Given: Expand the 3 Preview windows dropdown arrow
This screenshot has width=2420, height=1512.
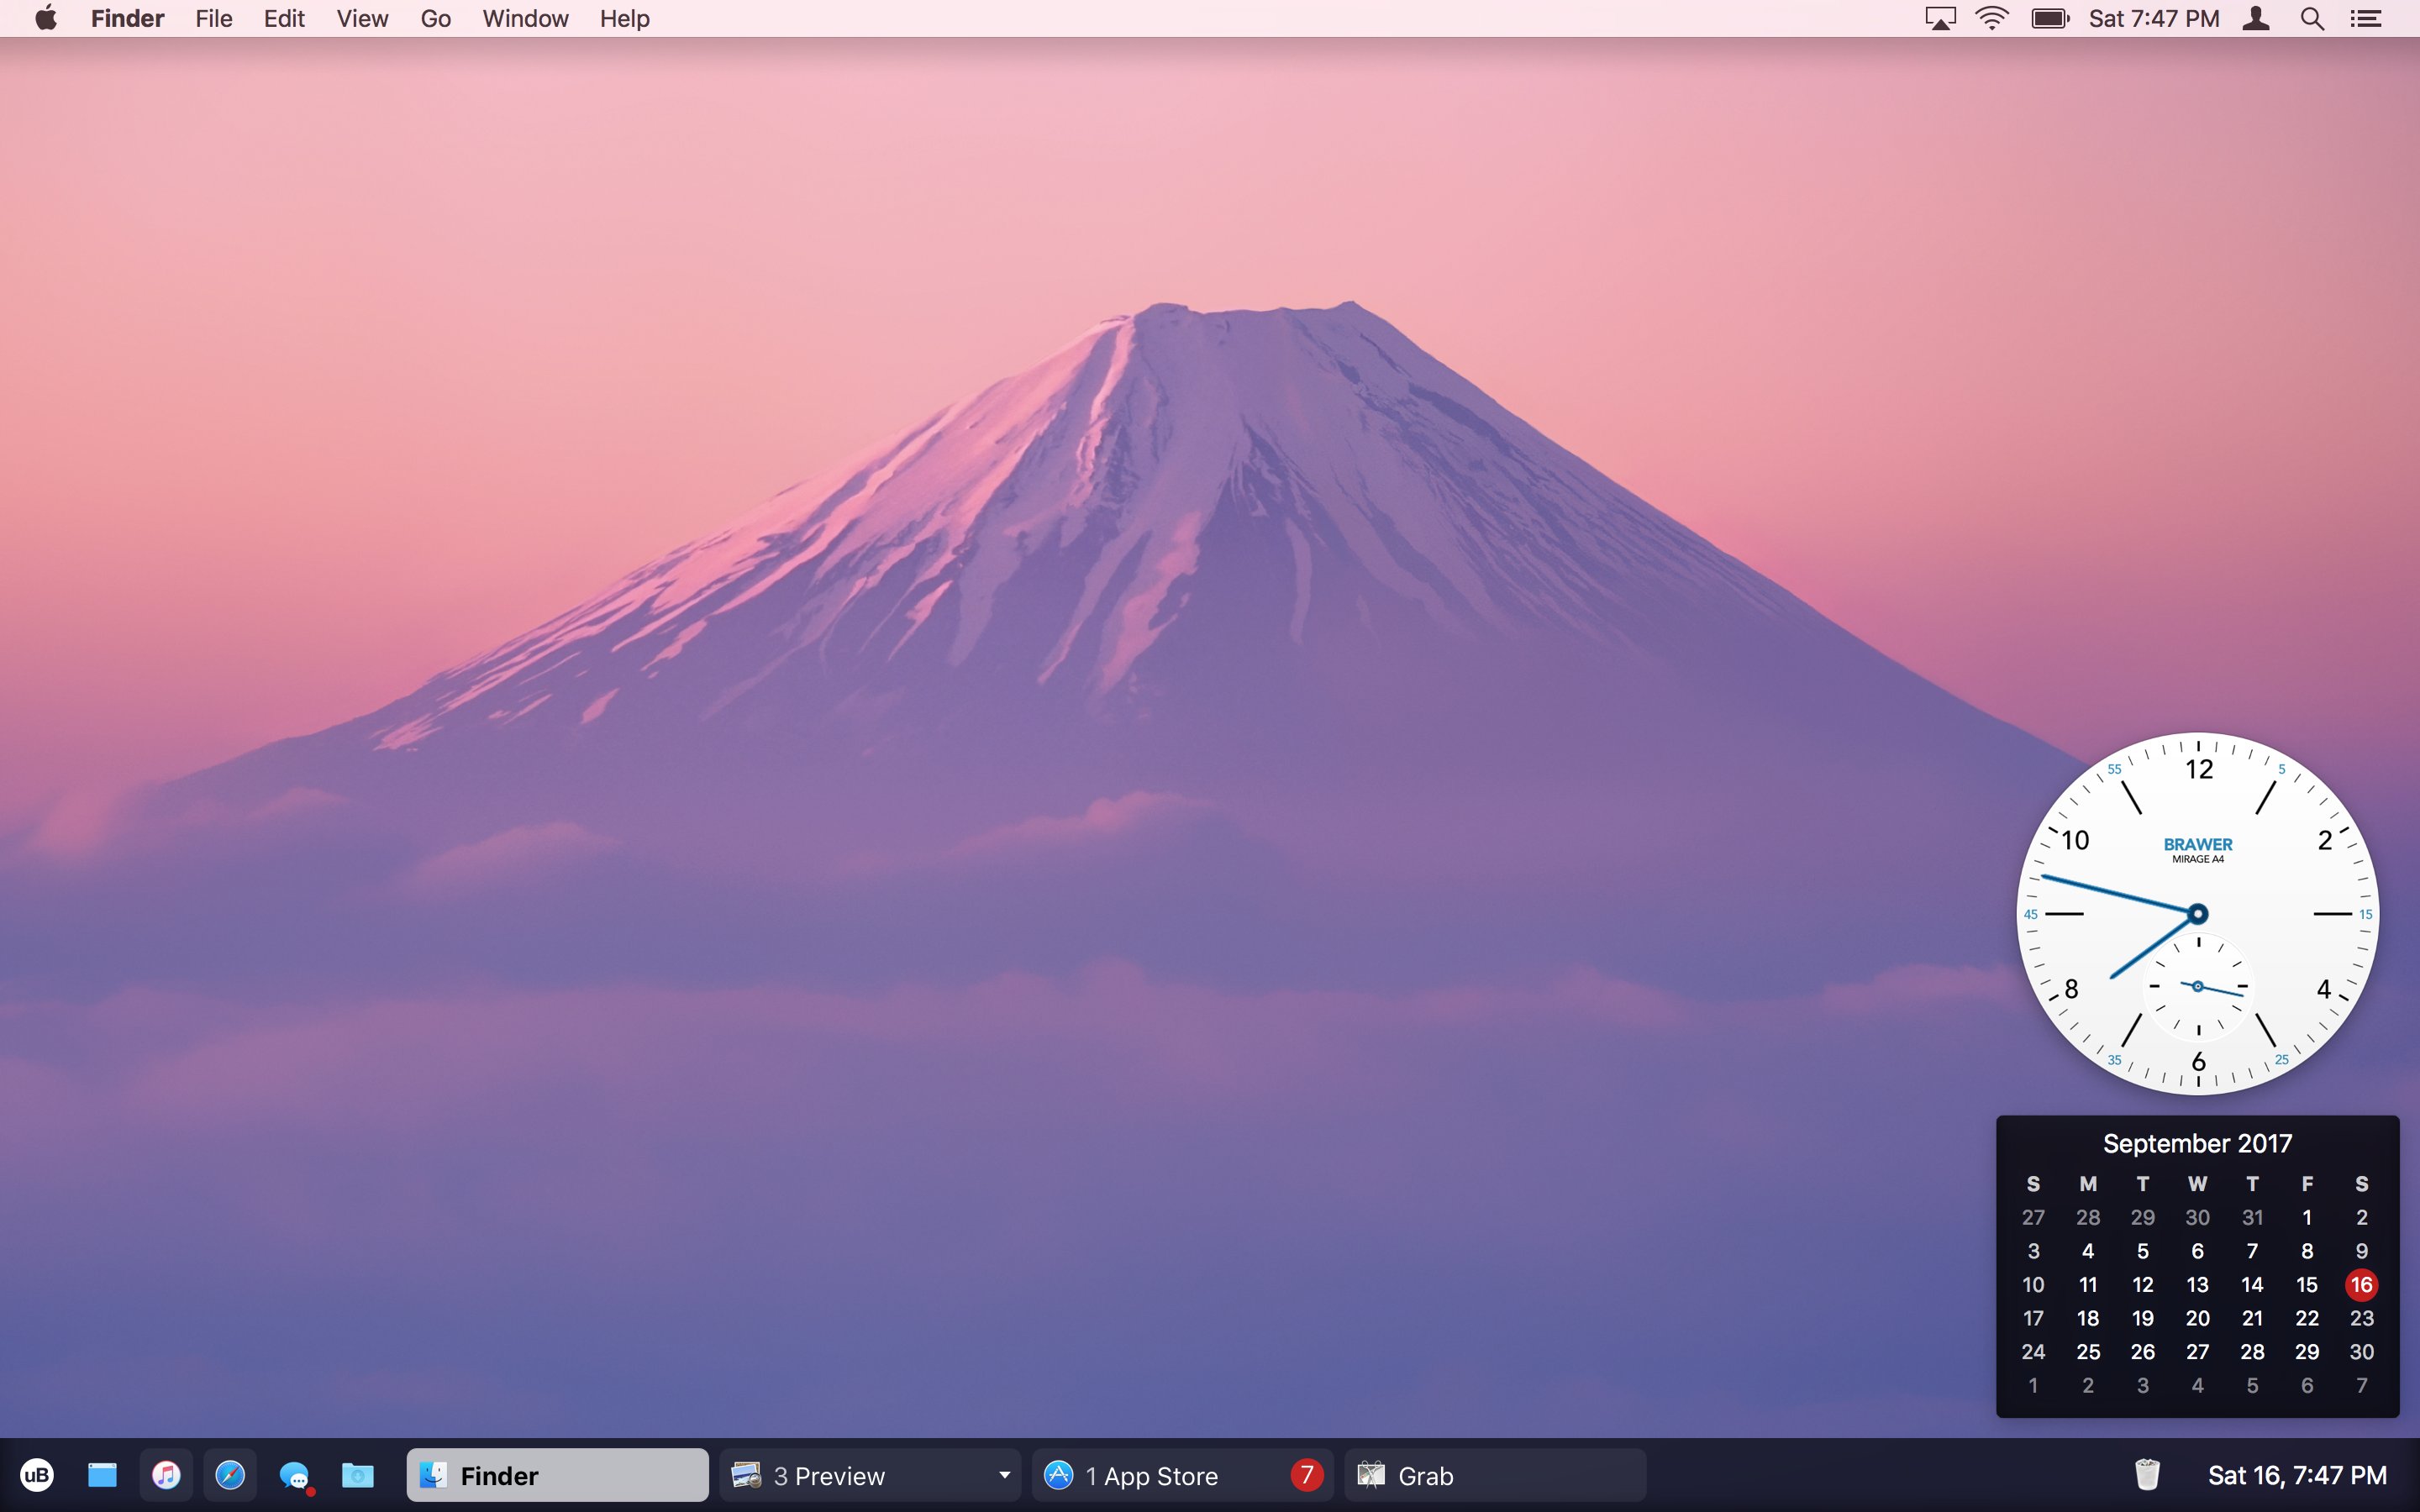Looking at the screenshot, I should [x=1004, y=1475].
